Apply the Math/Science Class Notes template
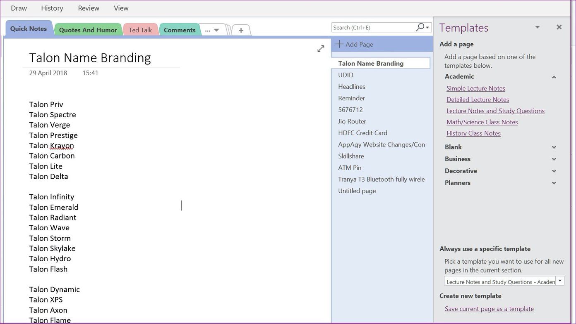This screenshot has width=576, height=324. tap(482, 122)
